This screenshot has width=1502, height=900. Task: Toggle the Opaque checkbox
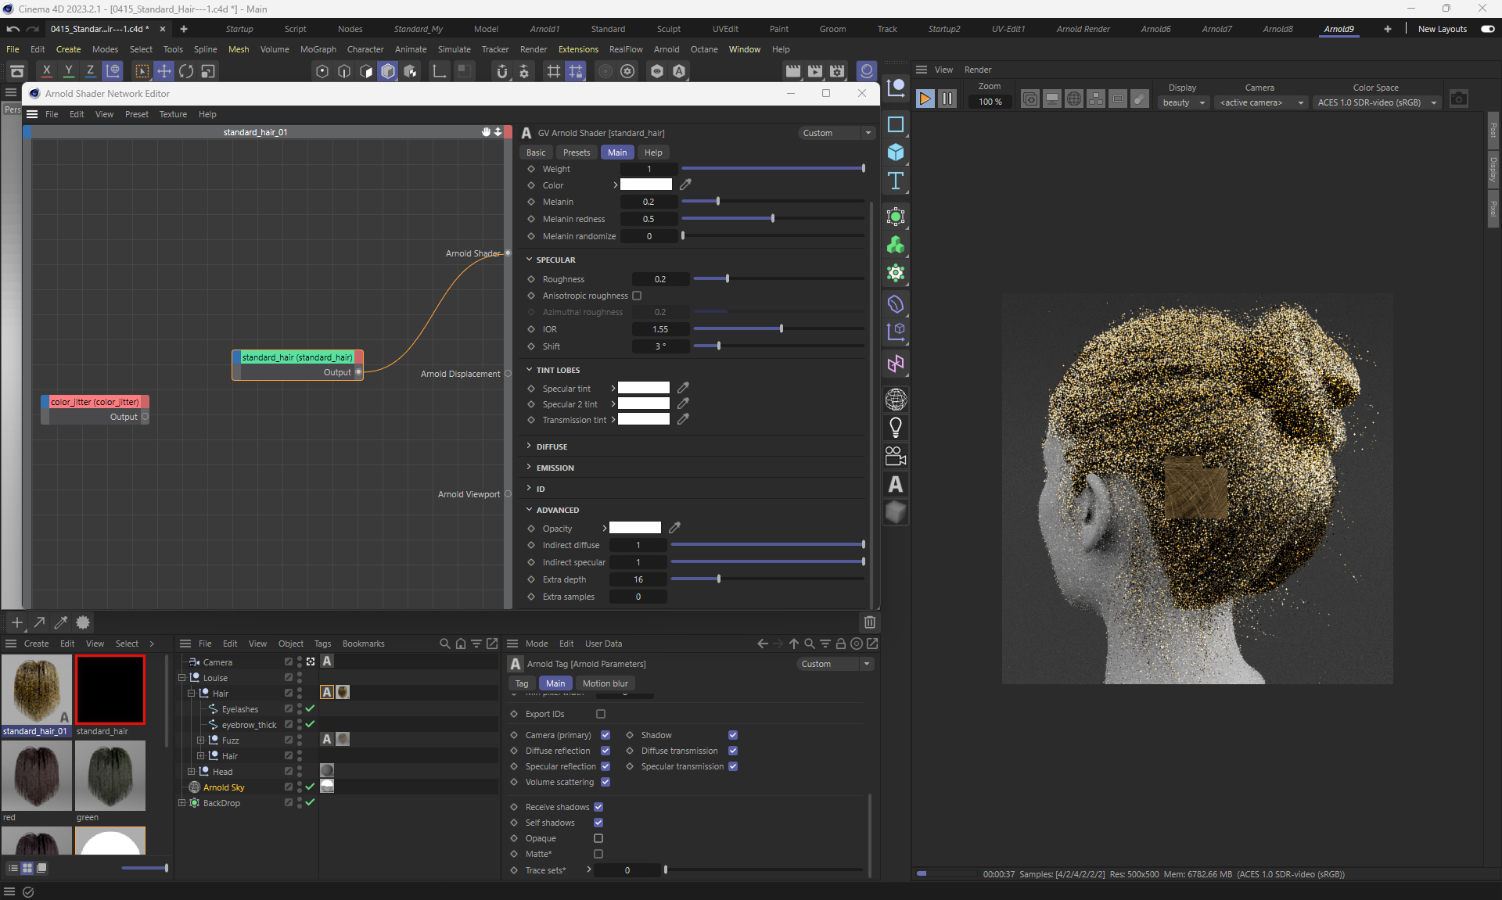(598, 838)
